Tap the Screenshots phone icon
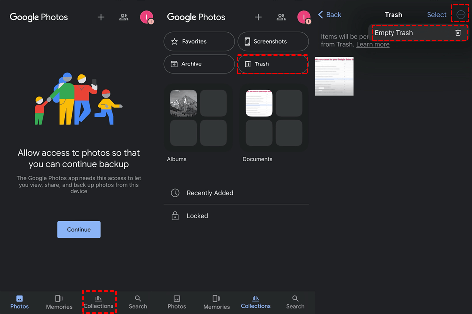This screenshot has height=314, width=472. click(x=247, y=42)
